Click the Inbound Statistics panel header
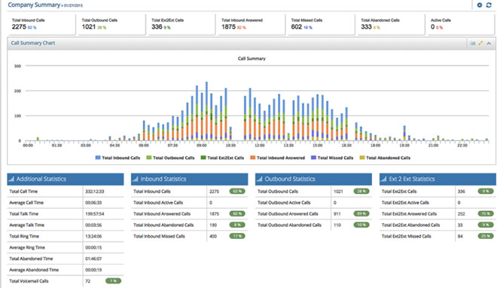Screen dimensions: 497x288 189,179
